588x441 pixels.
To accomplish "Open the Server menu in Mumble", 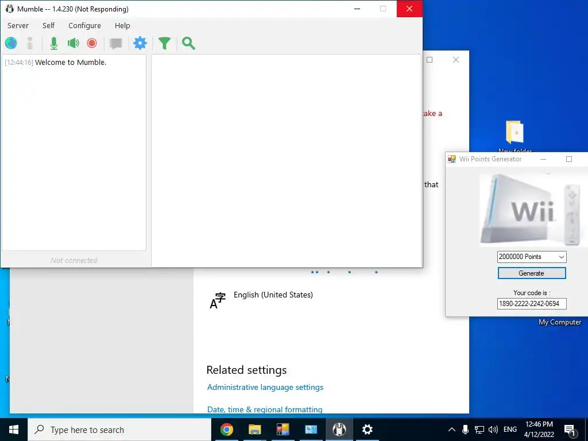I will (18, 25).
